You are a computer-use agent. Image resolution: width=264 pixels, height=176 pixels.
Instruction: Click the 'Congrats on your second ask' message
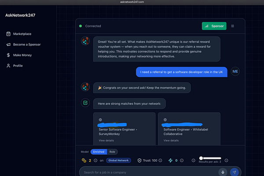(x=142, y=88)
